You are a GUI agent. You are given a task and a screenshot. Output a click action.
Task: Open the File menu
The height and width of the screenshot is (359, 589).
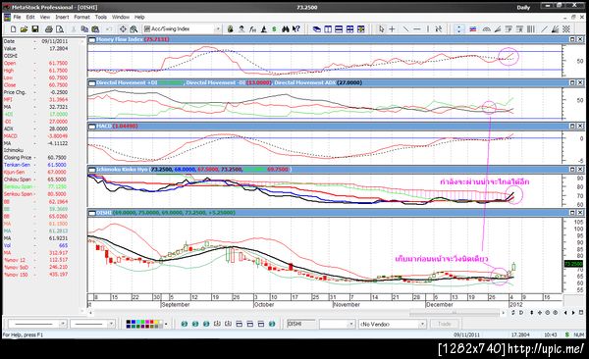click(18, 17)
